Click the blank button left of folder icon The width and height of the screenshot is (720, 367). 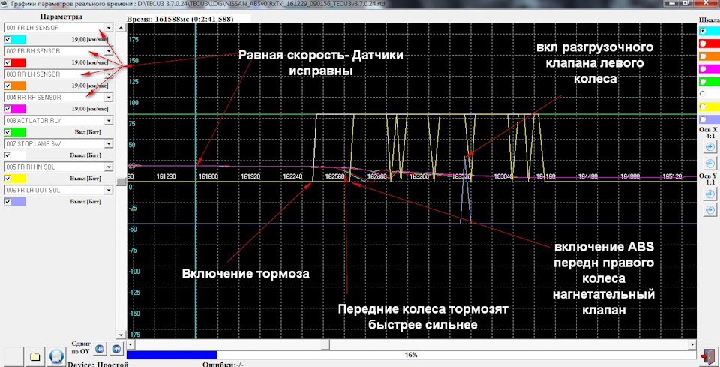click(x=13, y=357)
